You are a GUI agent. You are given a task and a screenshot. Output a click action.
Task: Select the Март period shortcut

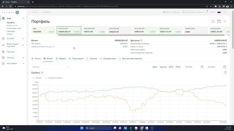tap(155, 67)
